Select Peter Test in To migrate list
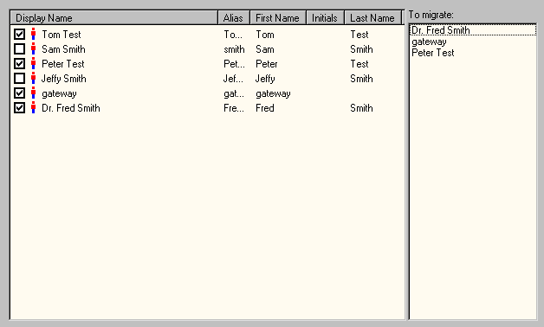The image size is (544, 327). pos(432,53)
